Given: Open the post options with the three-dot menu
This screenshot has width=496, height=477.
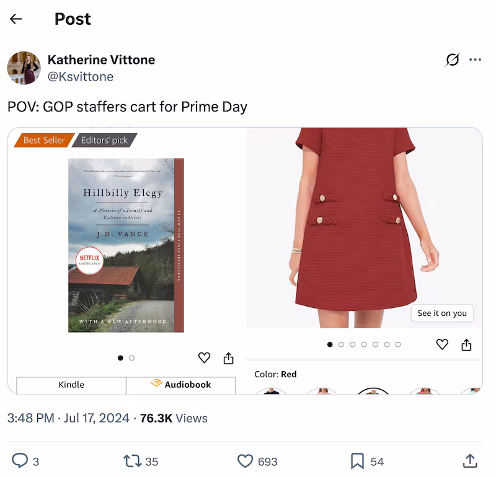Looking at the screenshot, I should 476,59.
